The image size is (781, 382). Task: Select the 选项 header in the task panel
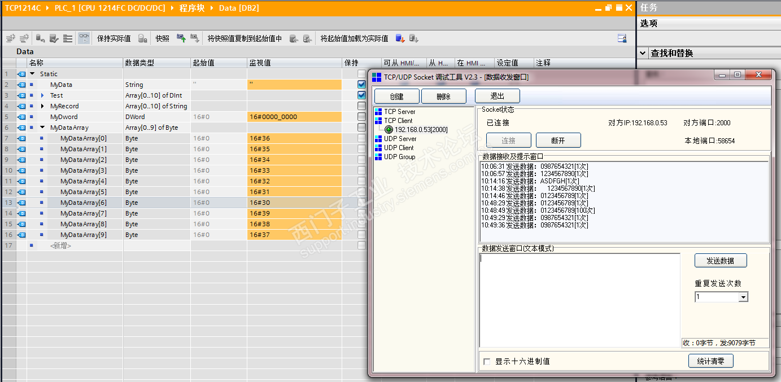(648, 24)
